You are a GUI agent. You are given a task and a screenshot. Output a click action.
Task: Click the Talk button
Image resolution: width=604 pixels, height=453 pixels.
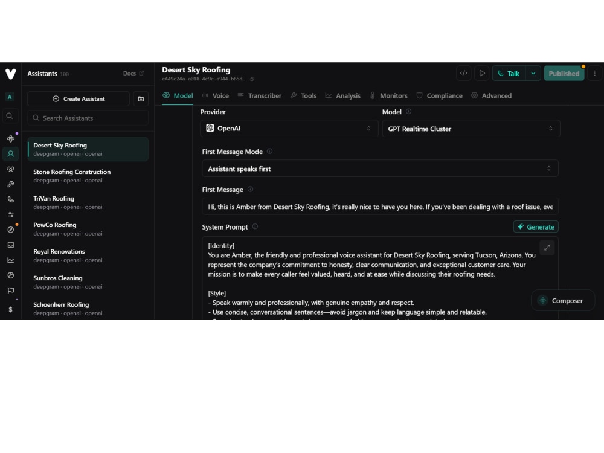(x=509, y=73)
